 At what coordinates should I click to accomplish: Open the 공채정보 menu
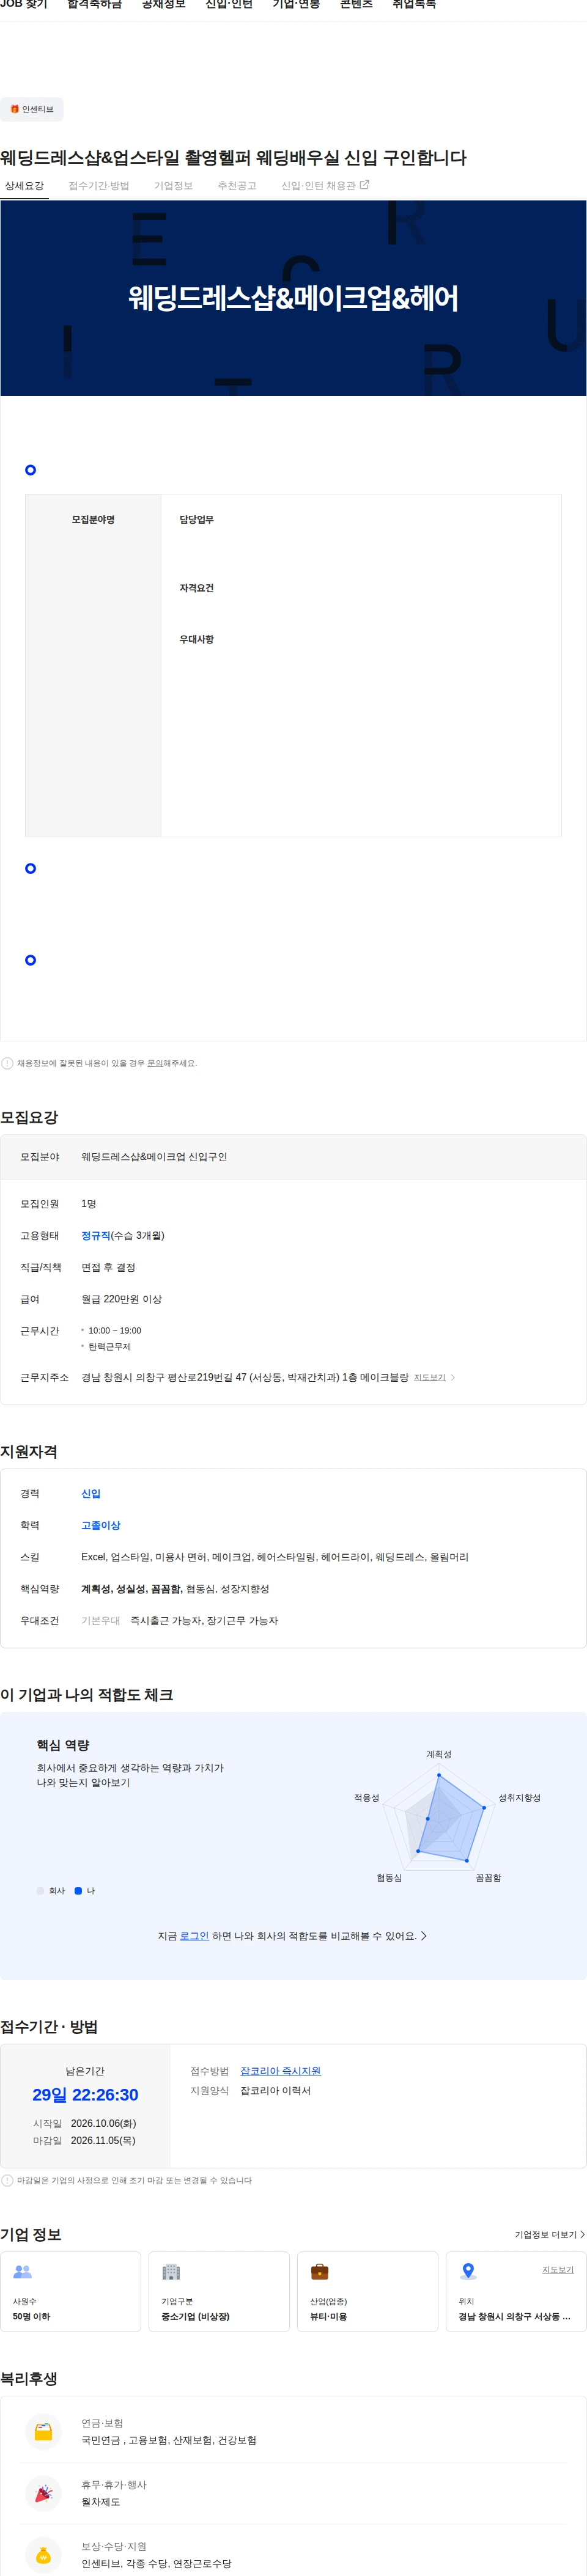point(163,5)
